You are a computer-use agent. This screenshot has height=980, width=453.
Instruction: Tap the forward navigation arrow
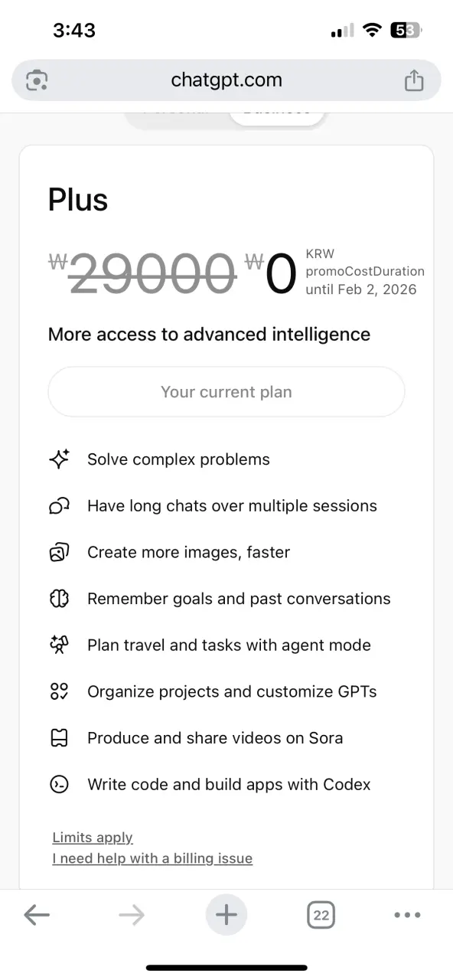(132, 915)
